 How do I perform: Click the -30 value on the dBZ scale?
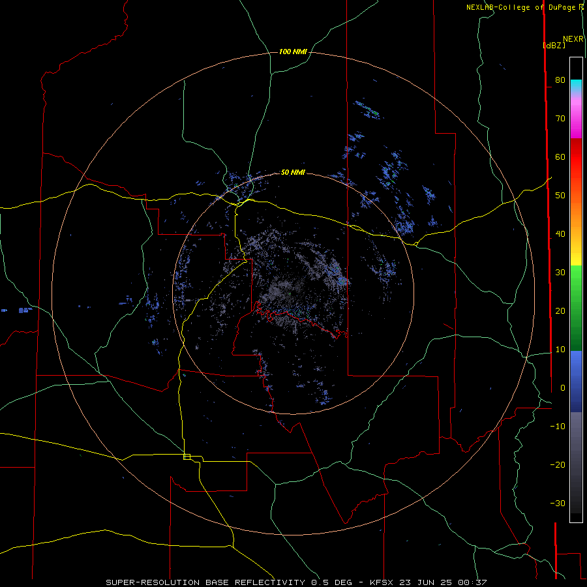[x=558, y=503]
